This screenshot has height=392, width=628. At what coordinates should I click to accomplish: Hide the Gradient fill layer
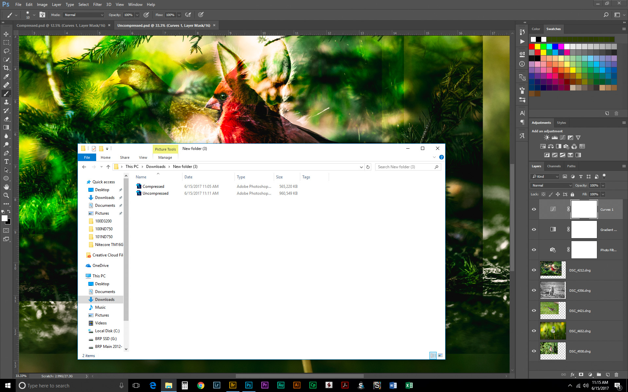[534, 230]
